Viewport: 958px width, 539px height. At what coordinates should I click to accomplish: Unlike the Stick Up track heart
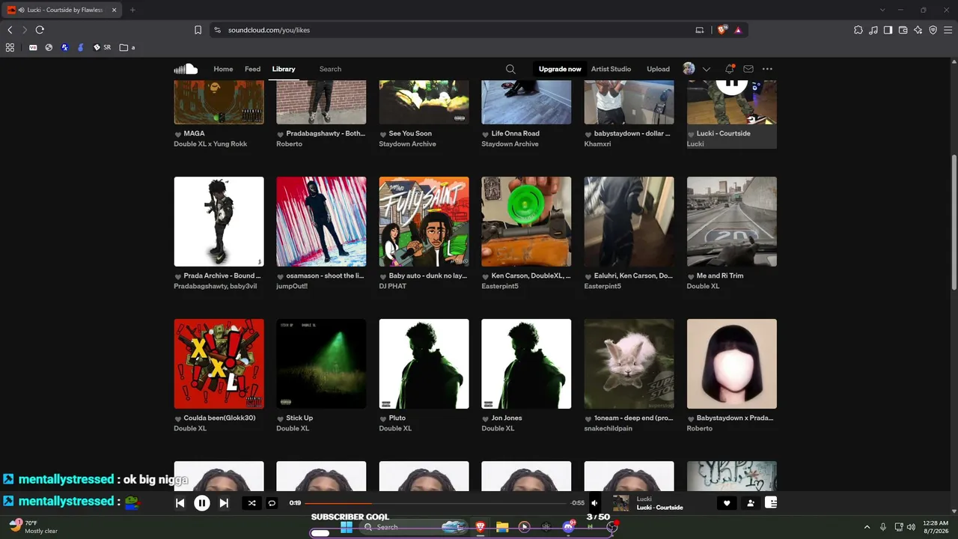coord(281,418)
